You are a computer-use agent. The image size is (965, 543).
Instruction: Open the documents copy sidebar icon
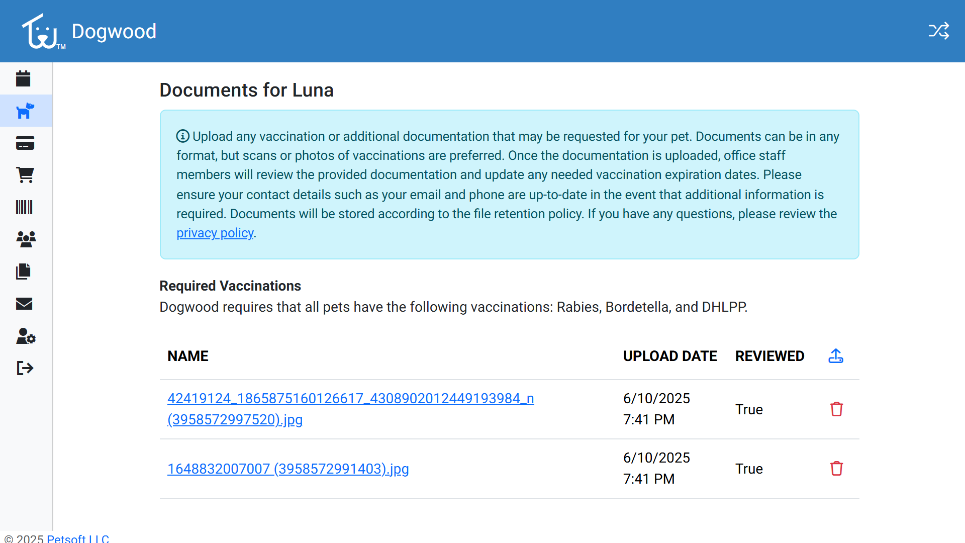(24, 271)
